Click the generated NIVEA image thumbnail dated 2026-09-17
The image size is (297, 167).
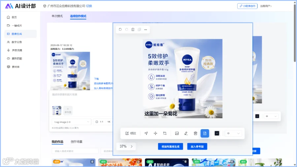coord(70,71)
